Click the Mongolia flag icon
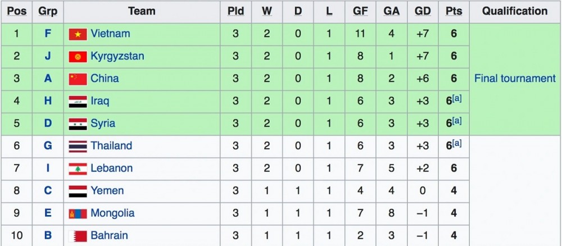 click(78, 214)
